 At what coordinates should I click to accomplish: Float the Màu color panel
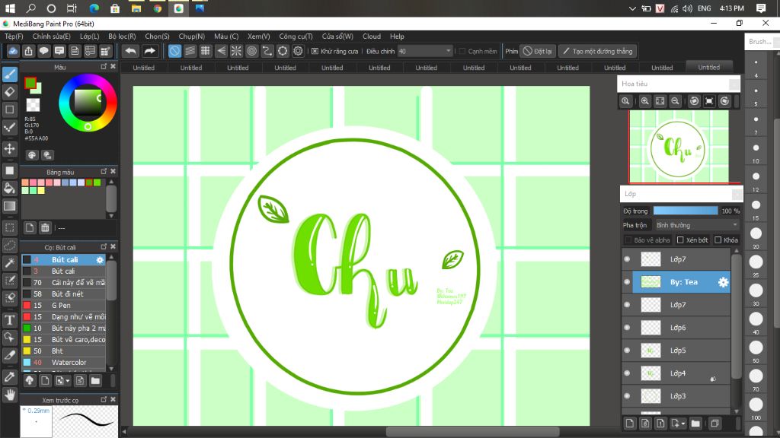click(x=104, y=67)
